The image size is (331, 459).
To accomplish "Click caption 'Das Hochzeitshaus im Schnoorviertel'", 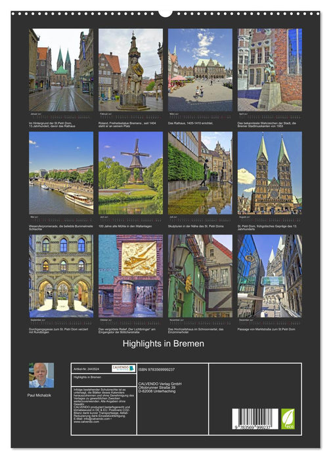I will tap(196, 330).
